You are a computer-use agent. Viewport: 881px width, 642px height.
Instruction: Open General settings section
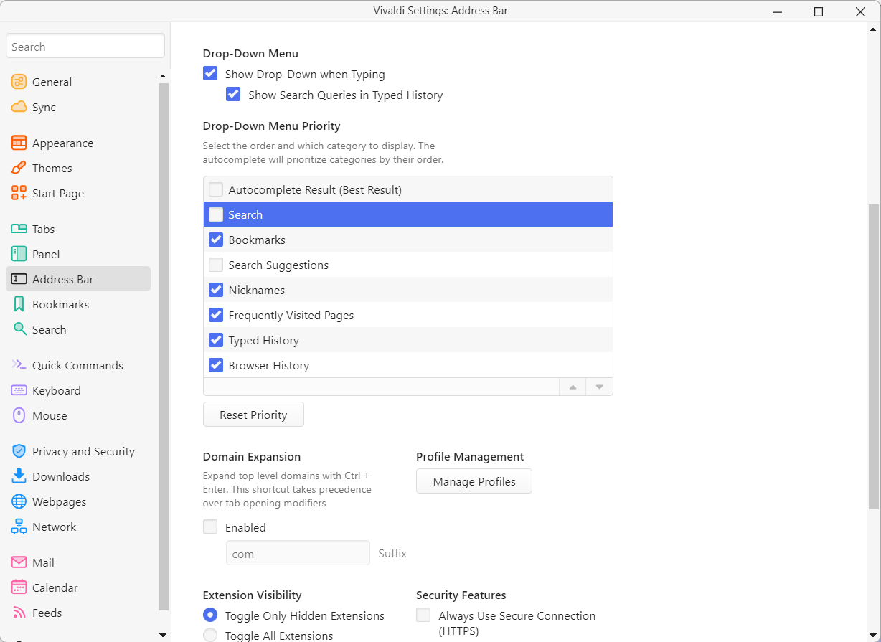[78, 82]
